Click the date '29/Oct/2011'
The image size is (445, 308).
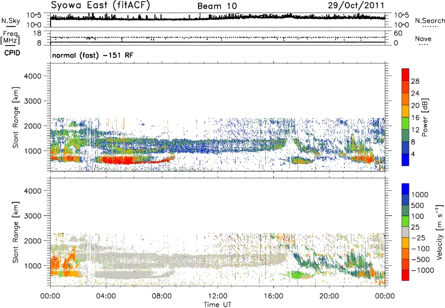pyautogui.click(x=356, y=6)
